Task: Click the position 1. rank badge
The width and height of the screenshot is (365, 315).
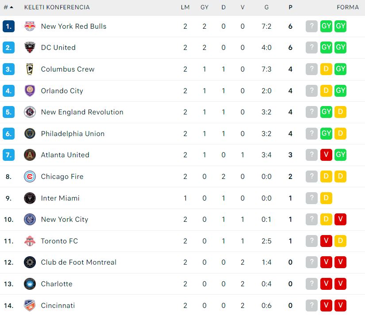Action: pos(8,26)
